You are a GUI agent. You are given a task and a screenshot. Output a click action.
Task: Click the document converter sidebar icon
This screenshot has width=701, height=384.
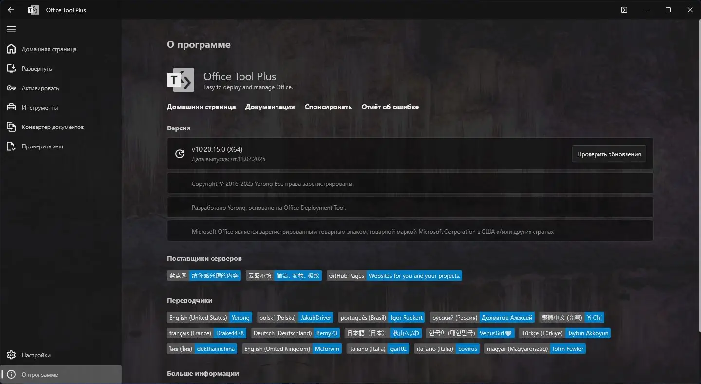[11, 127]
